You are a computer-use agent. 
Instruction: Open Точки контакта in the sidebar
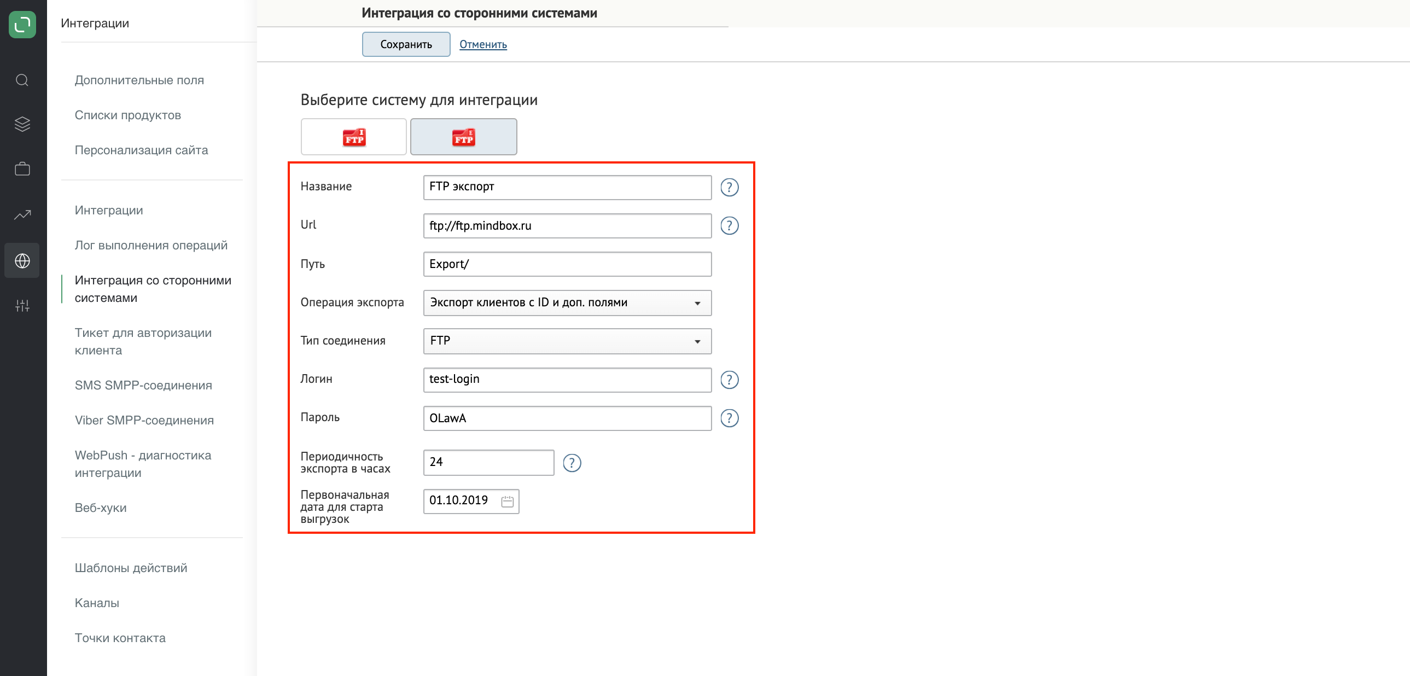[120, 638]
